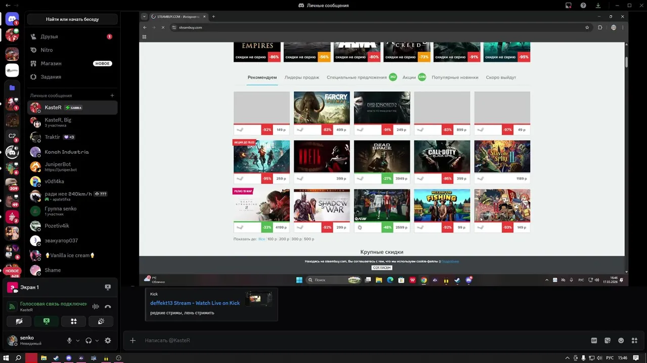Deafen with the headphones button
The height and width of the screenshot is (363, 647).
88,340
